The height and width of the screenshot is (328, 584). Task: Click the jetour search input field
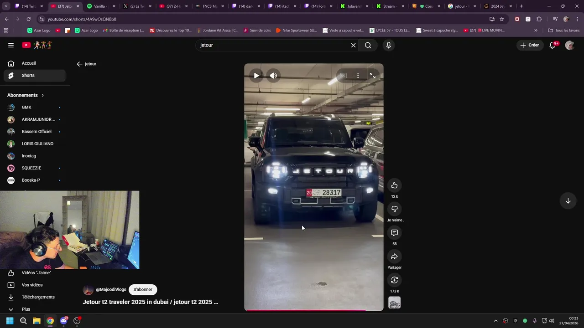(x=273, y=45)
